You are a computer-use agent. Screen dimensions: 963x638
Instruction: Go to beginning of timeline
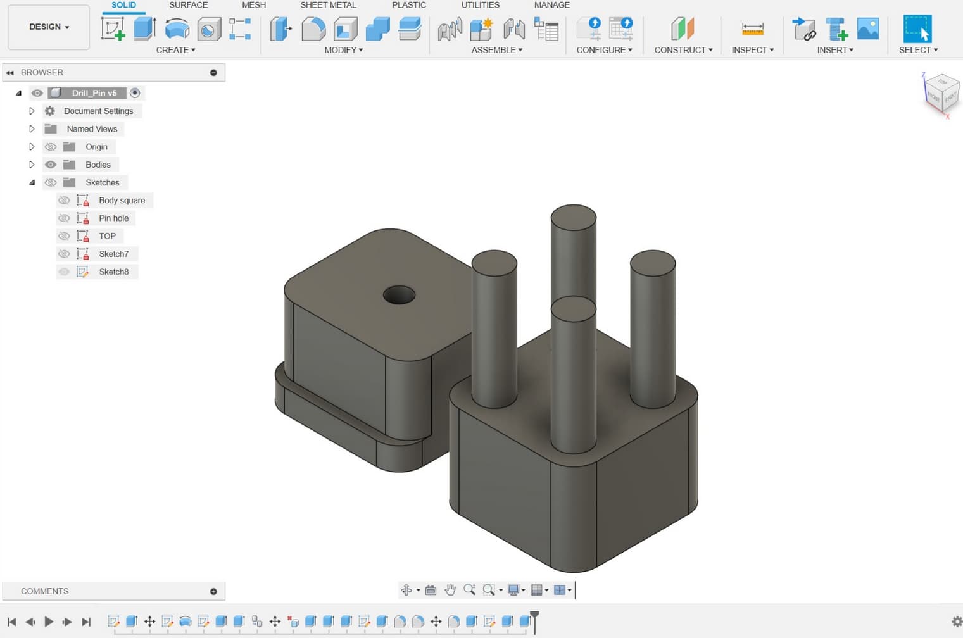(x=11, y=622)
